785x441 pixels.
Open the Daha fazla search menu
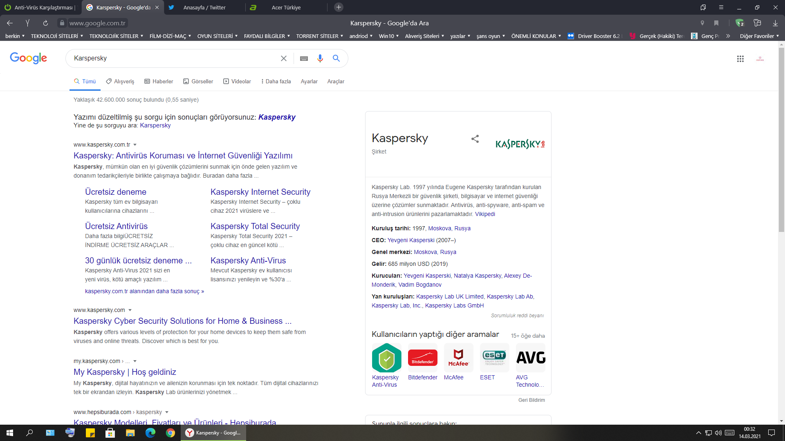276,81
